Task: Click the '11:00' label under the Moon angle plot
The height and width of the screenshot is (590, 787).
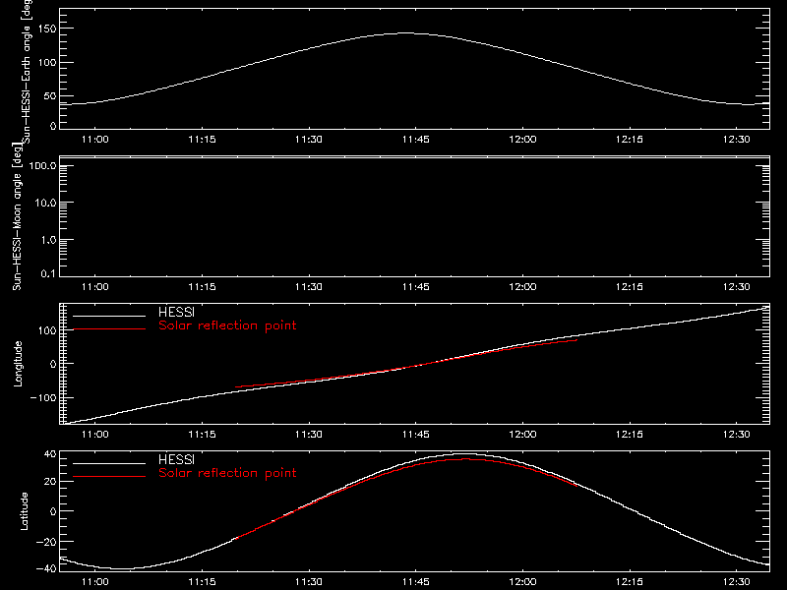Action: (94, 286)
